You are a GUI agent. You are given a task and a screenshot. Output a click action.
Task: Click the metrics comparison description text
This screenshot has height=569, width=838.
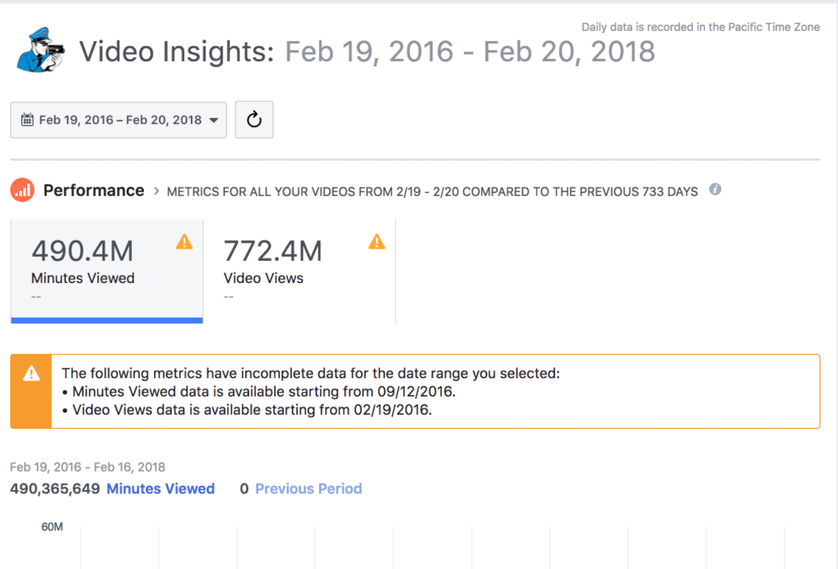433,192
